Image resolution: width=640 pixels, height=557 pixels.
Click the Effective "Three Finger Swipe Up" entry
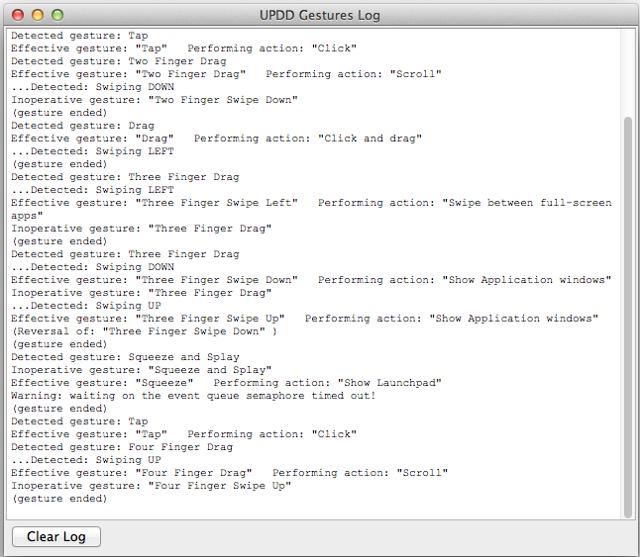(304, 319)
